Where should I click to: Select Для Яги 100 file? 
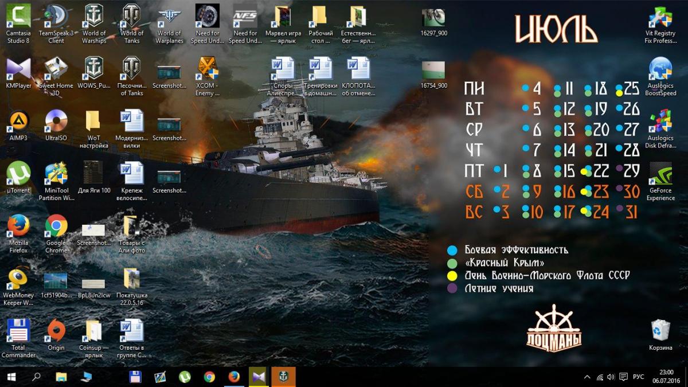tap(94, 178)
